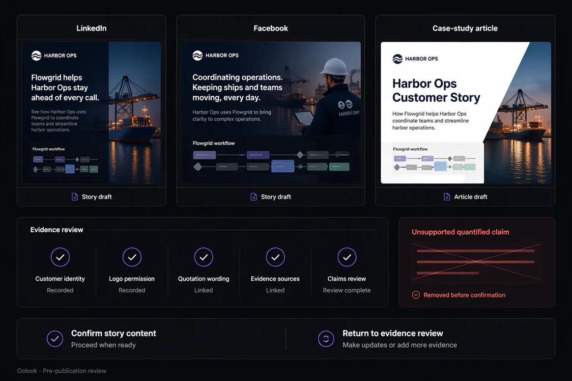The height and width of the screenshot is (381, 572).
Task: Click the Flowgrid workflow diagram in LinkedIn preview
Action: point(65,164)
